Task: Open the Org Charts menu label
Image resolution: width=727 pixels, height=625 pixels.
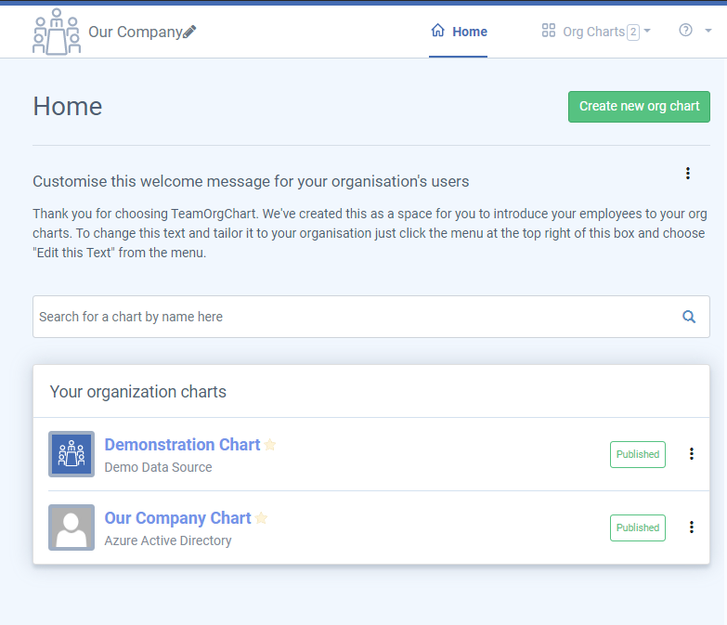Action: click(593, 32)
